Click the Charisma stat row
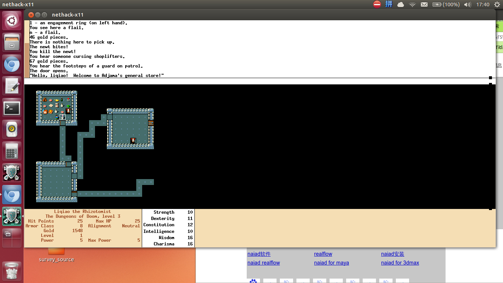 pos(168,244)
